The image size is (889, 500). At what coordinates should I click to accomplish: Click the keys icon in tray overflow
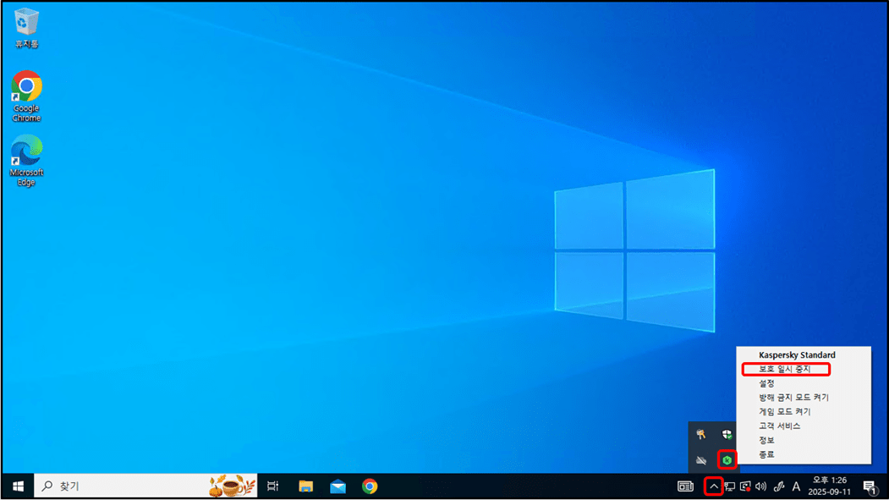701,434
